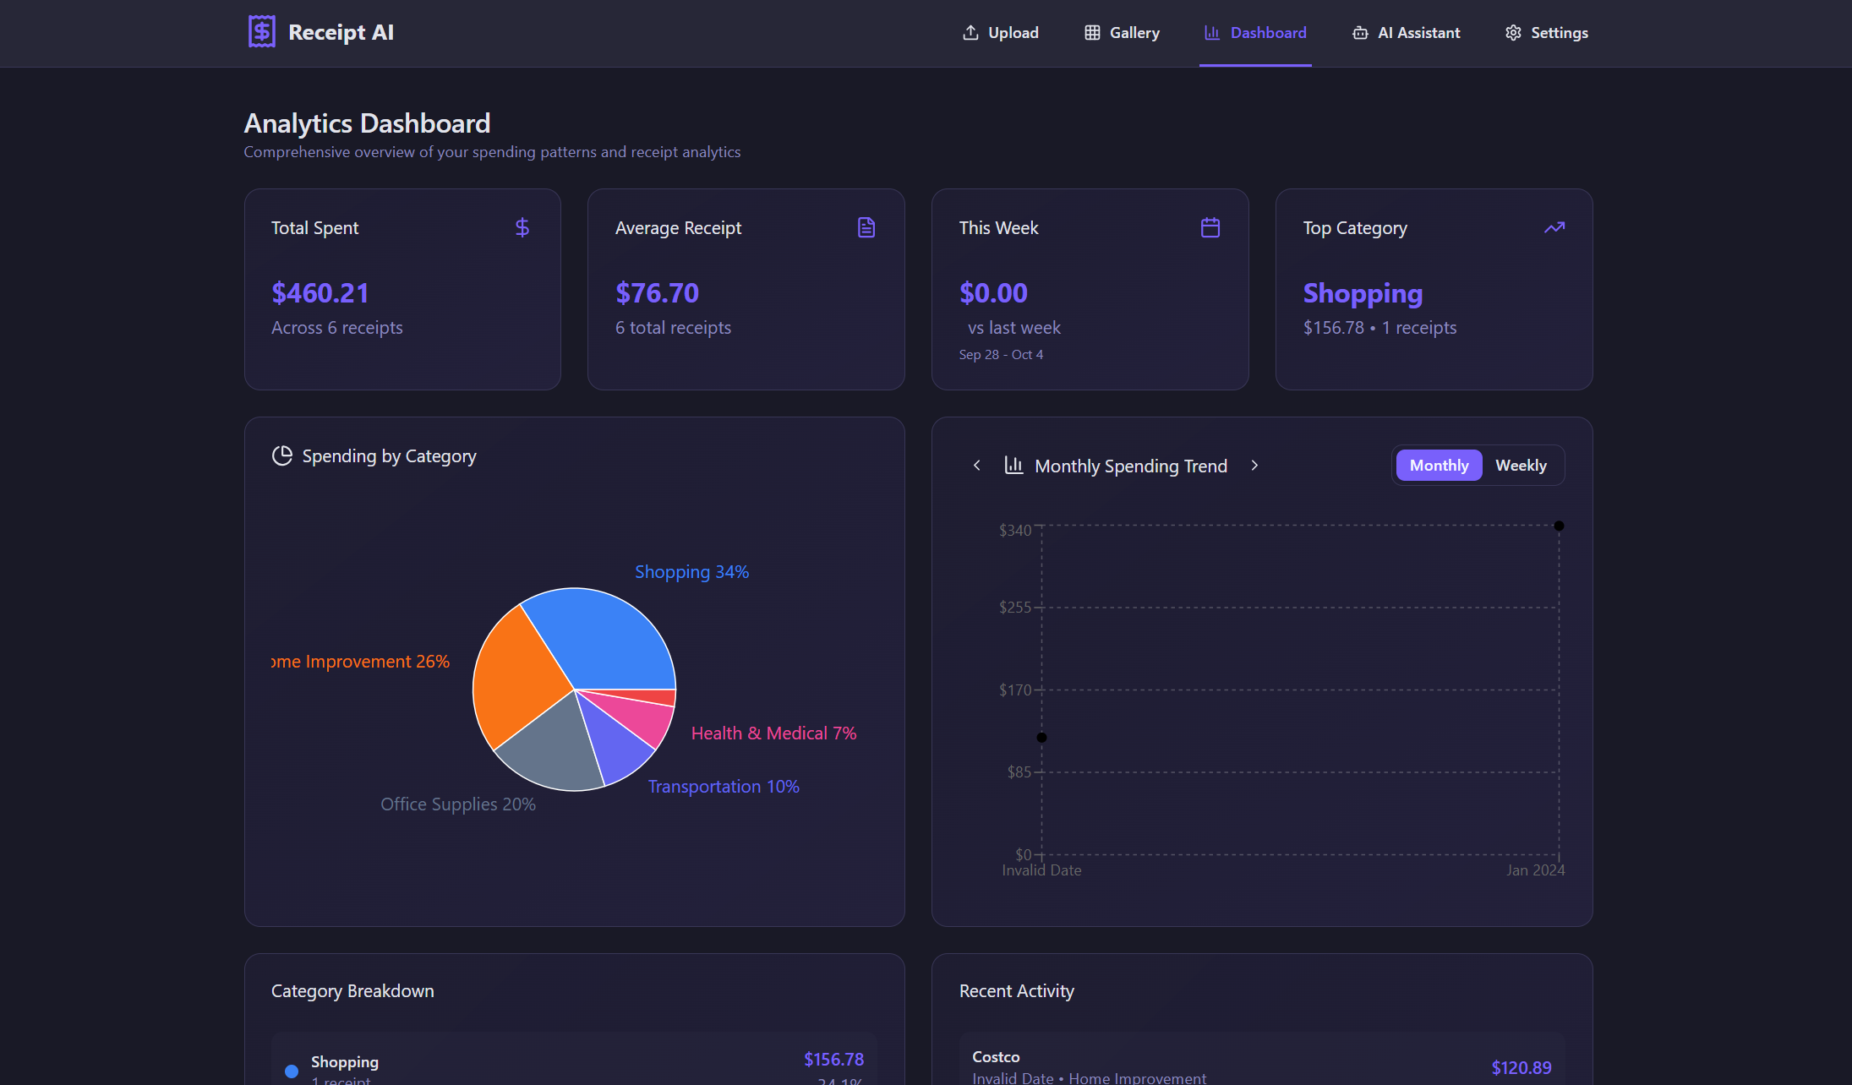
Task: Click the bar chart icon beside Monthly Spending Trend
Action: (1013, 465)
